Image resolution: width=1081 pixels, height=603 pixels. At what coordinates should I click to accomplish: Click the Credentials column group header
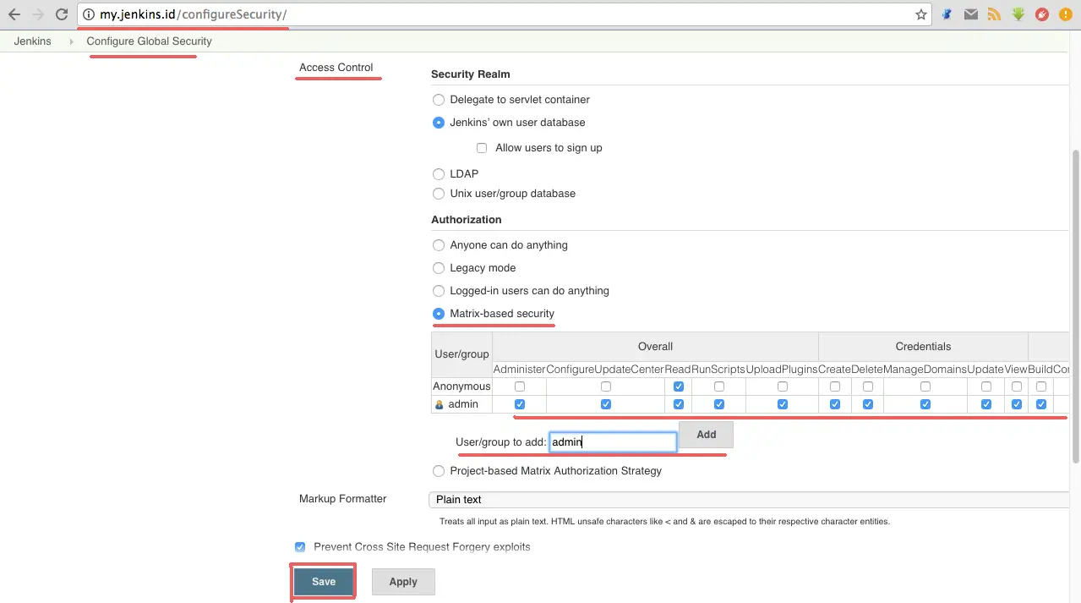923,347
